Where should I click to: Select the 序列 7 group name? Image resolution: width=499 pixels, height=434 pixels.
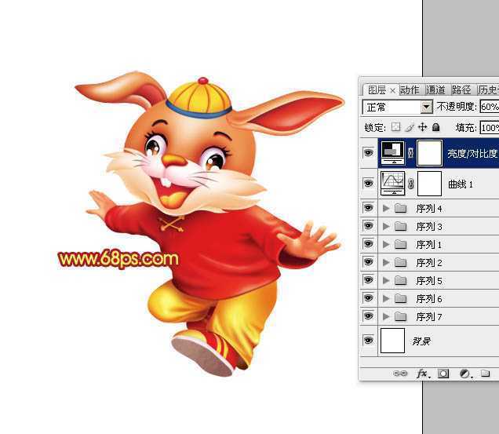click(x=429, y=317)
